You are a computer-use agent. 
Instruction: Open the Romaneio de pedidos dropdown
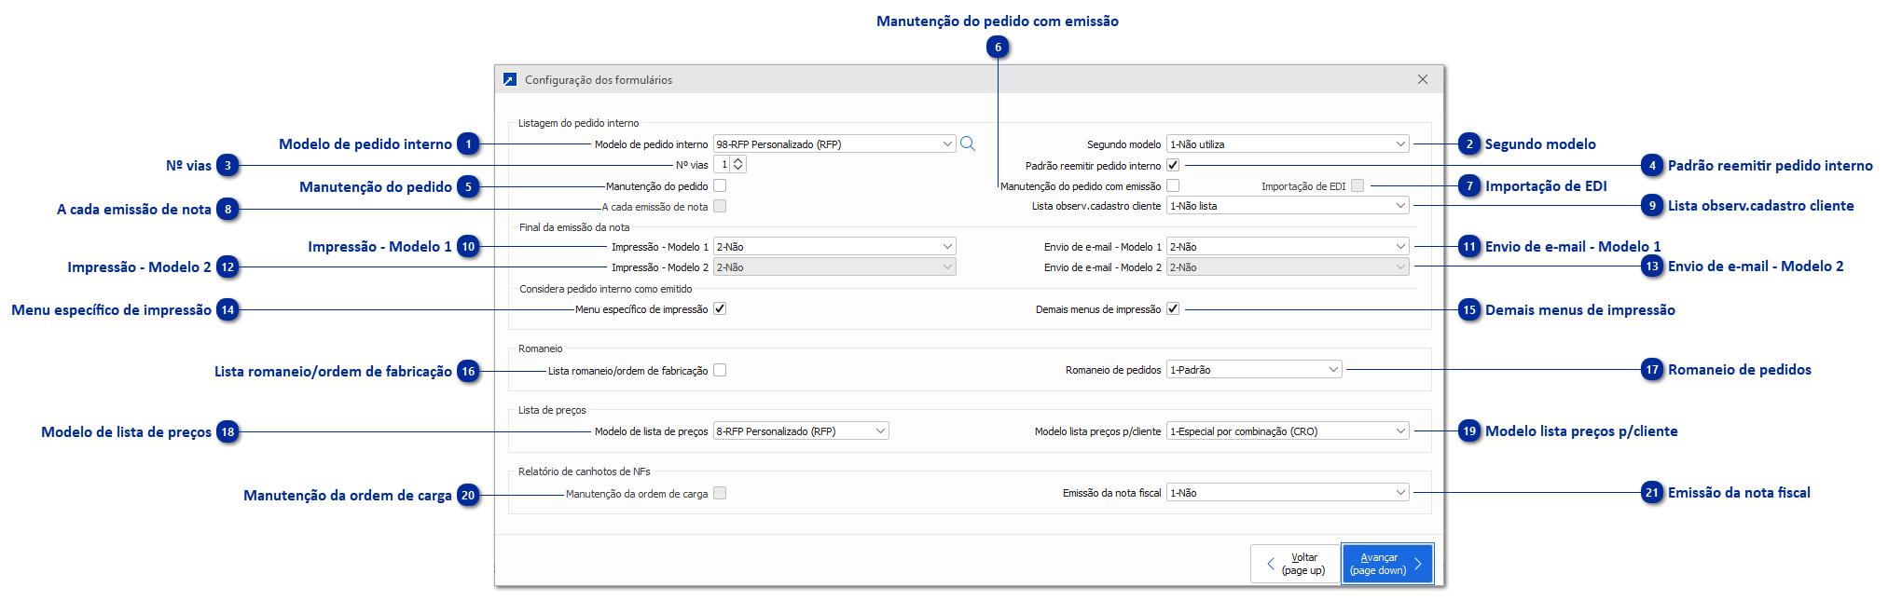click(x=1254, y=370)
